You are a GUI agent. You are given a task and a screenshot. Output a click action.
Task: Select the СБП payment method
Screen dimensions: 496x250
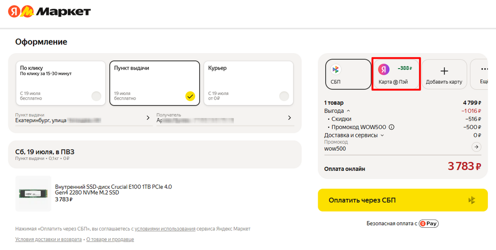[x=348, y=74]
